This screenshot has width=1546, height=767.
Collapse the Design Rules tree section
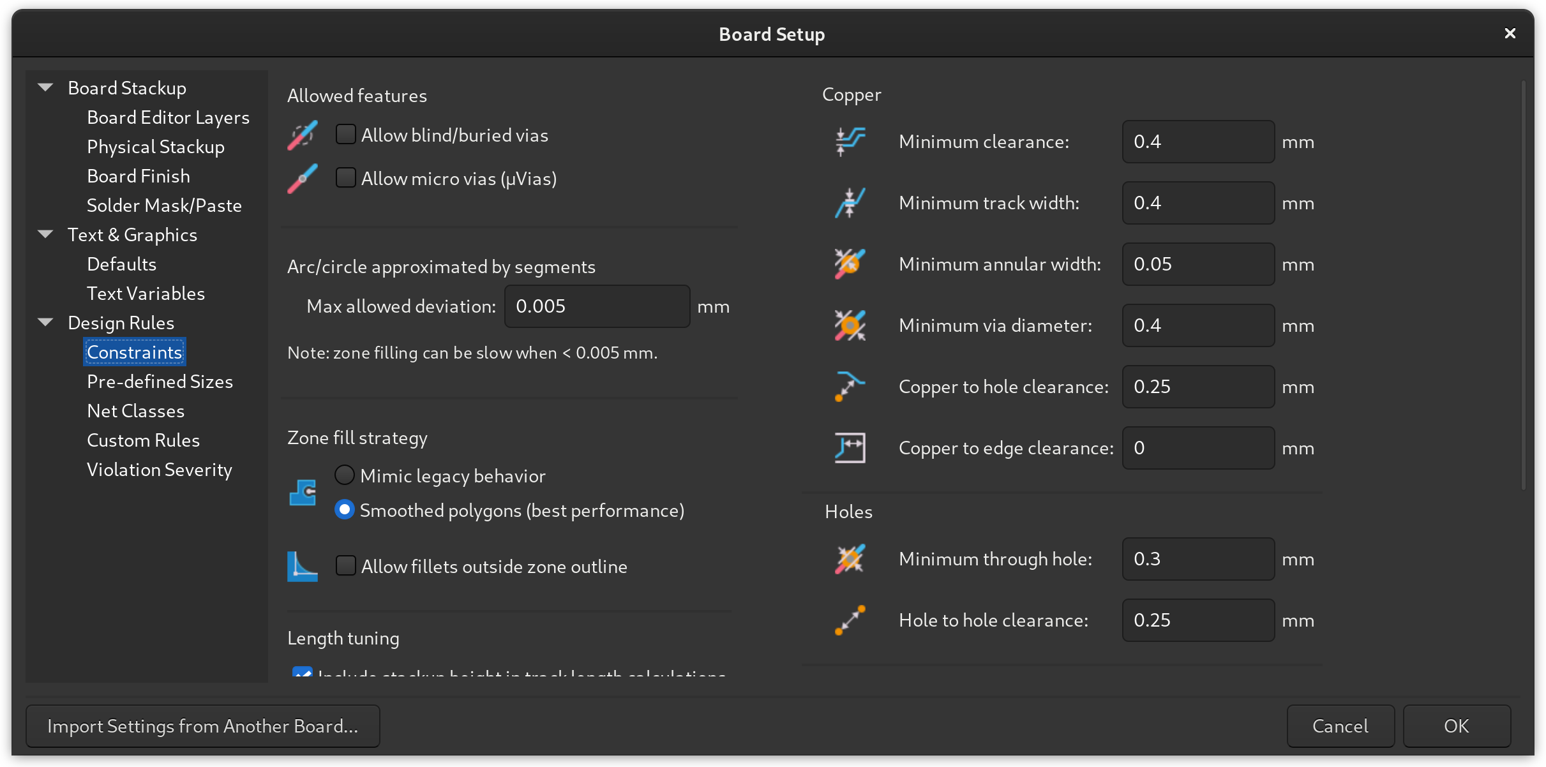45,323
